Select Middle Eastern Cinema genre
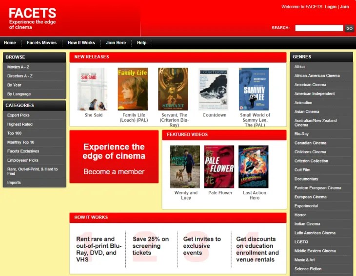The image size is (356, 276). coord(315,251)
